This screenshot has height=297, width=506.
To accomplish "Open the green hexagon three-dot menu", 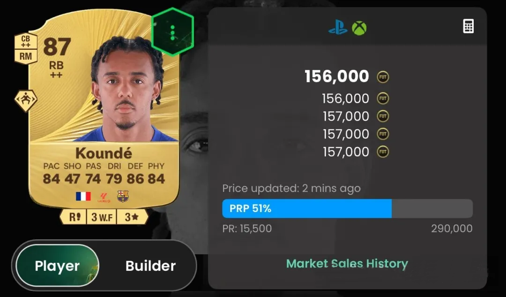I will pos(172,32).
